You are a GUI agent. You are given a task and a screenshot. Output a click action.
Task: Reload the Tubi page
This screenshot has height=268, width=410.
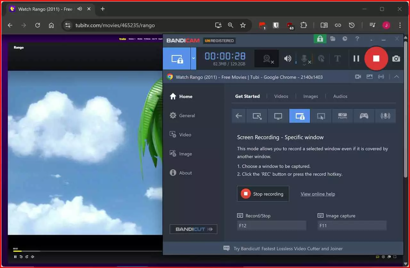click(x=37, y=25)
